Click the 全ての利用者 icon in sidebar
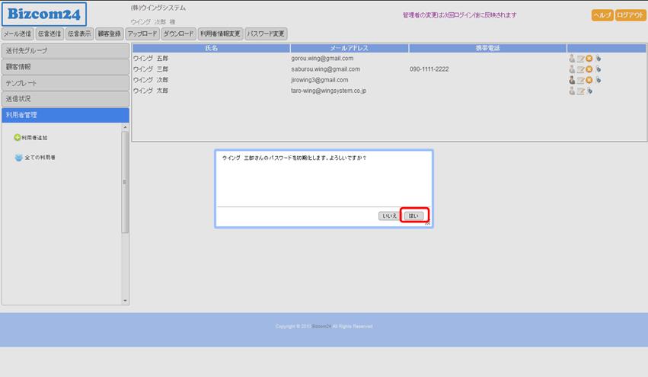Image resolution: width=648 pixels, height=377 pixels. click(18, 158)
